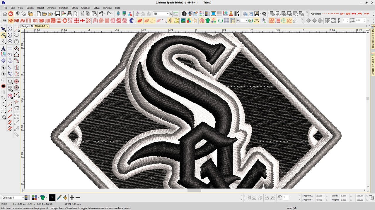
Task: Click the Home icon in toolbar
Action: coord(5,14)
